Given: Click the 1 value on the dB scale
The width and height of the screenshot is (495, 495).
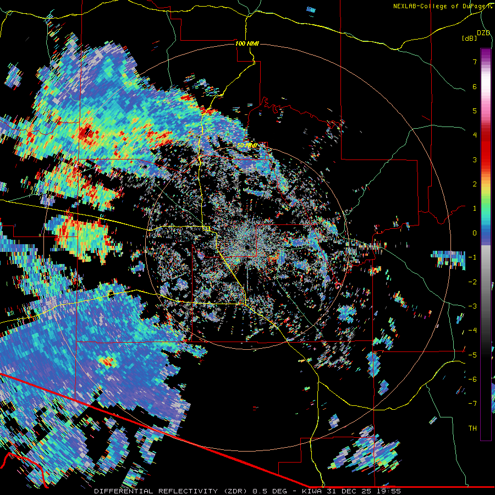Looking at the screenshot, I should (475, 208).
